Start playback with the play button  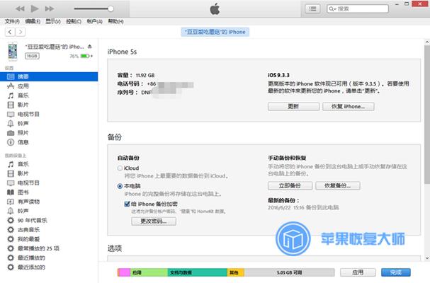tap(35, 8)
